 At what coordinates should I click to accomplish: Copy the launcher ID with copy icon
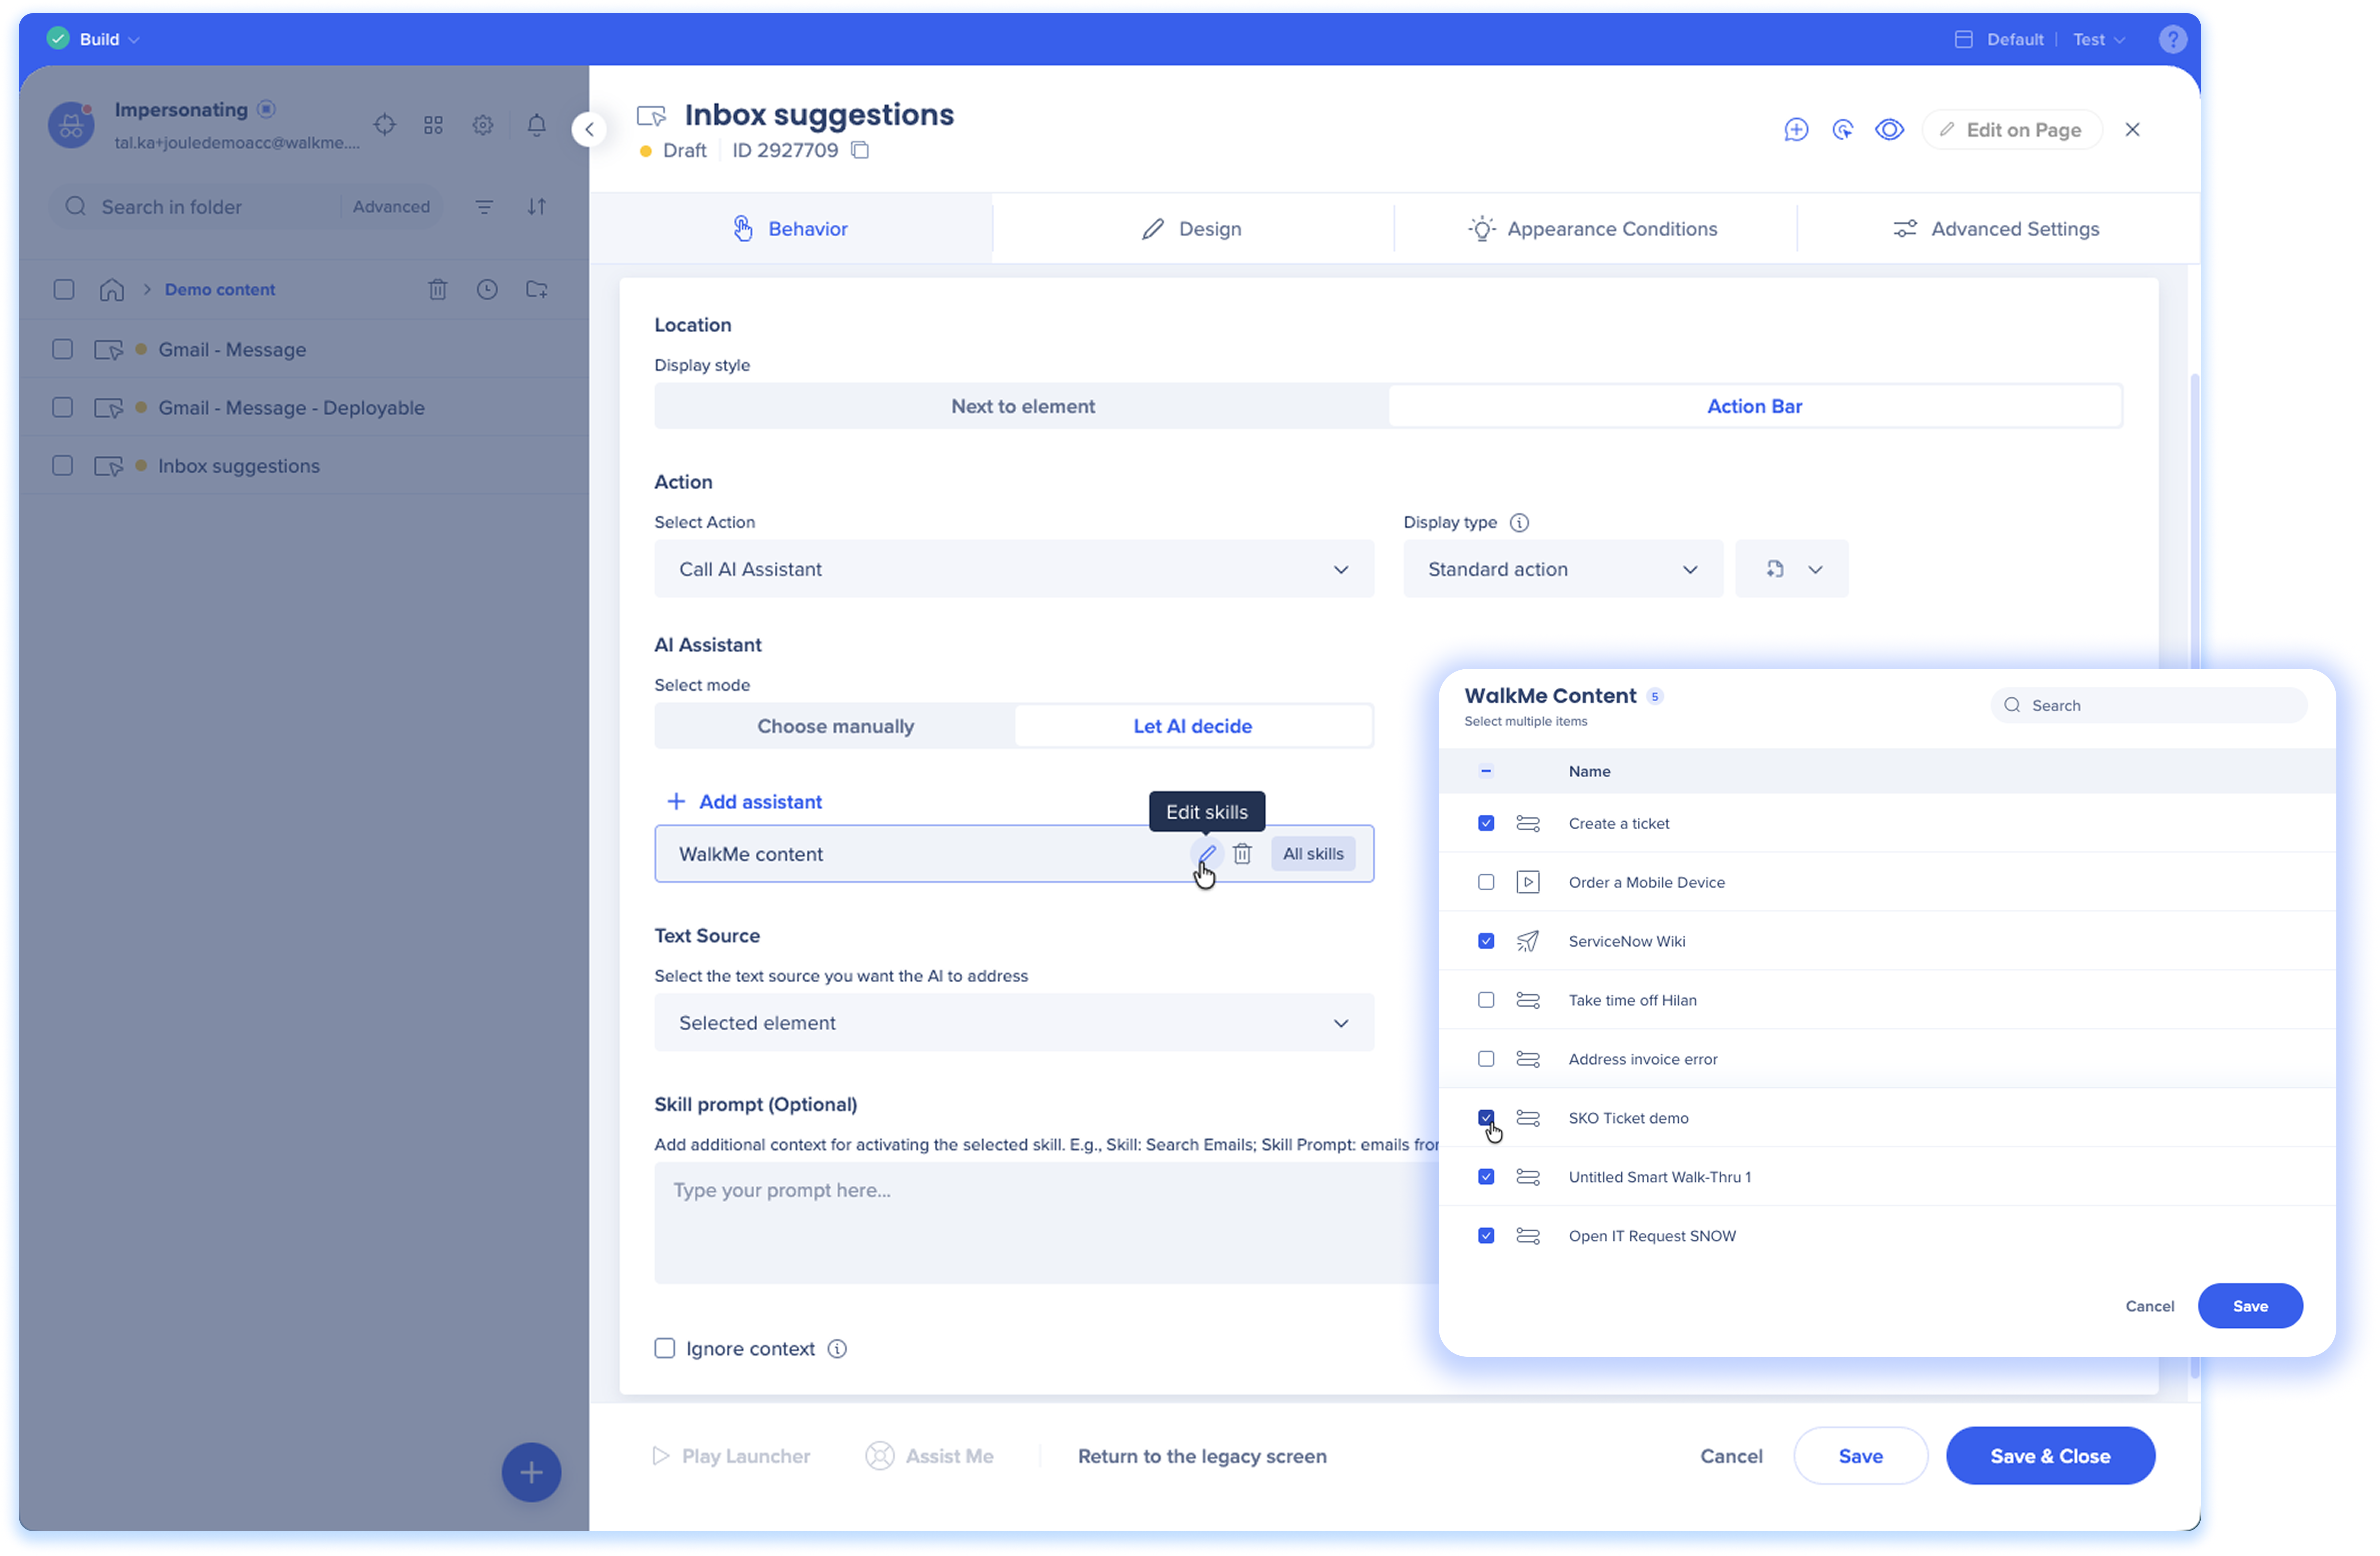860,150
